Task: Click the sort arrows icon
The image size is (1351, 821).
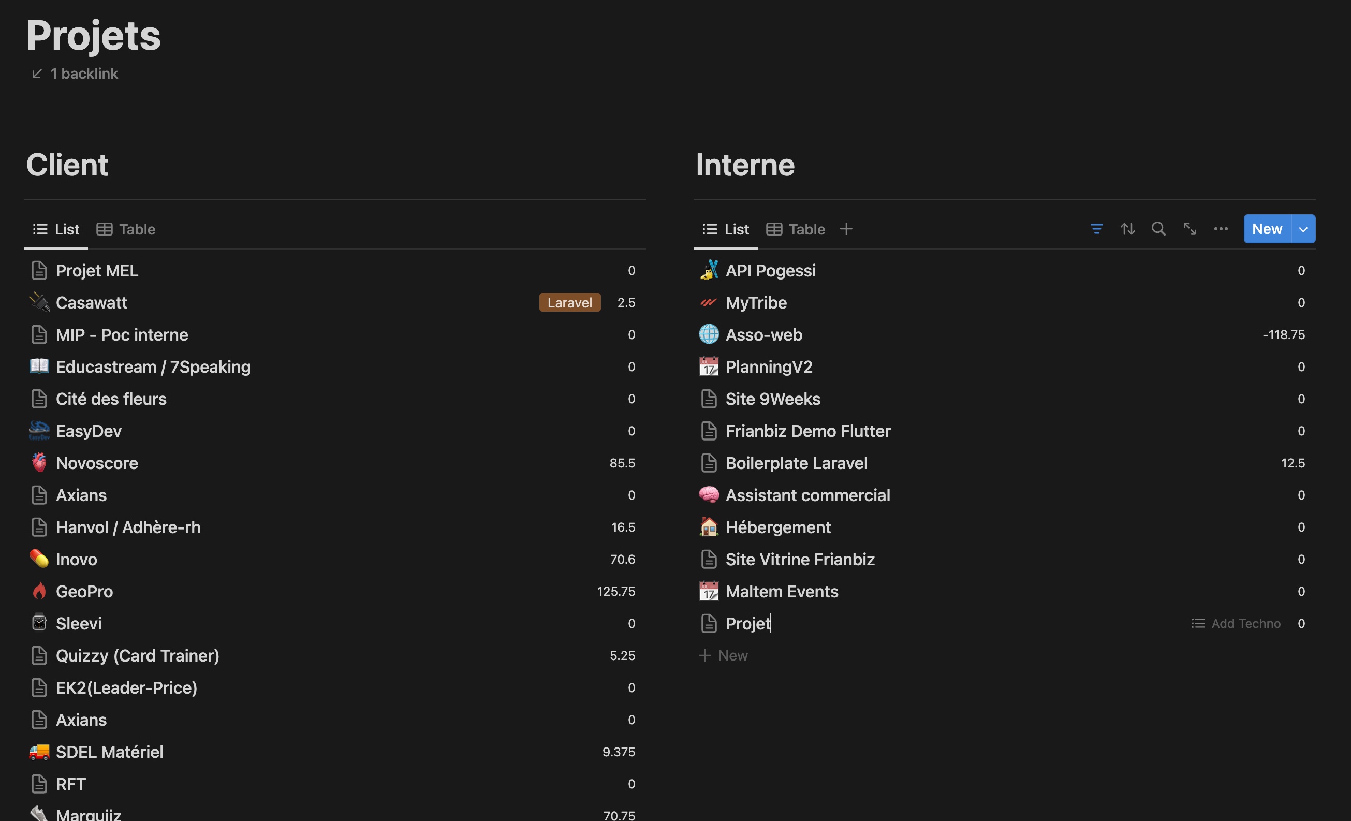Action: point(1127,229)
